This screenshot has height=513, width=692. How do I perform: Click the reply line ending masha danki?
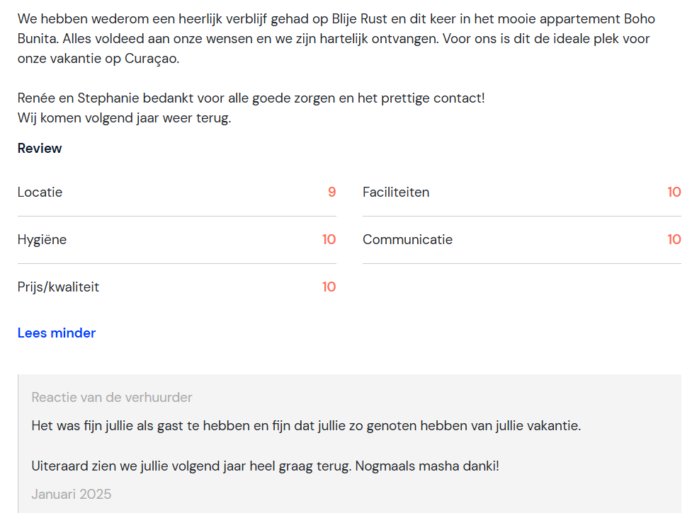265,466
